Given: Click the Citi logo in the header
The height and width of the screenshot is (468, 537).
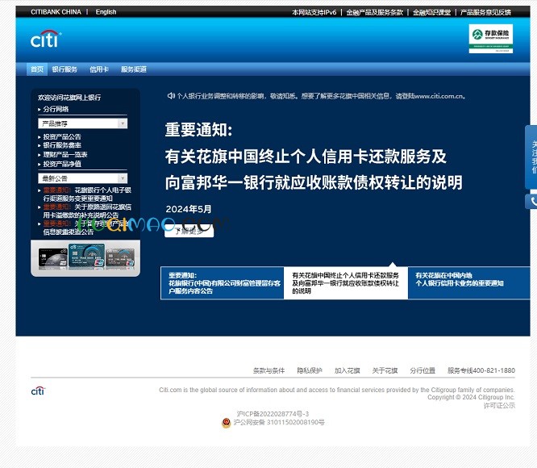Looking at the screenshot, I should click(x=46, y=39).
